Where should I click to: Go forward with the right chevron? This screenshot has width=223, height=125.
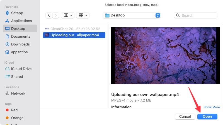(55, 15)
